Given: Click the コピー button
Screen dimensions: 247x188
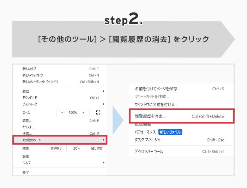Looking at the screenshot, I should [76, 148].
